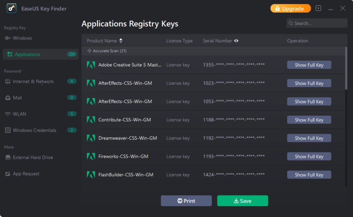This screenshot has height=217, width=353.
Task: Click the EaseUS Key Finder logo icon
Action: [12, 8]
